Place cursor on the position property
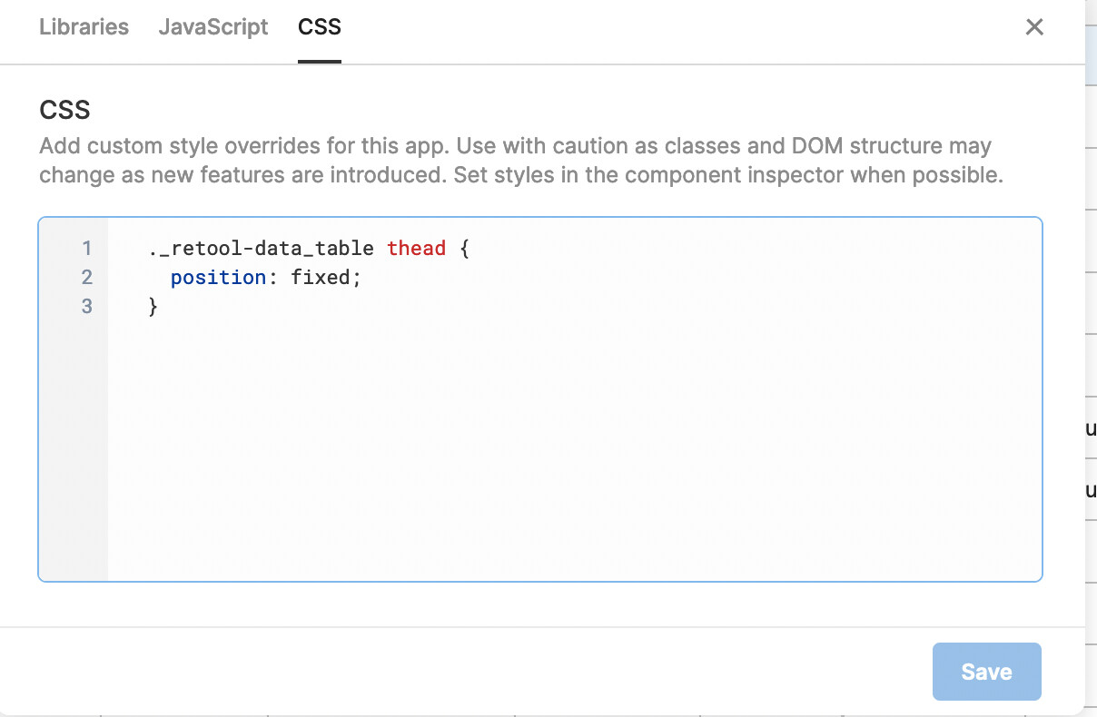This screenshot has width=1097, height=717. click(x=218, y=277)
